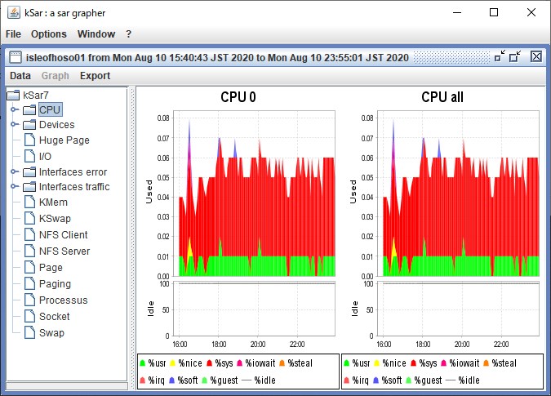Select KSwap label in the tree
The image size is (551, 396).
click(55, 219)
